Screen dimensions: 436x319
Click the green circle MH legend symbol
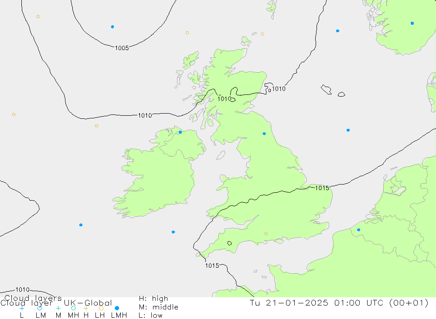pyautogui.click(x=73, y=308)
